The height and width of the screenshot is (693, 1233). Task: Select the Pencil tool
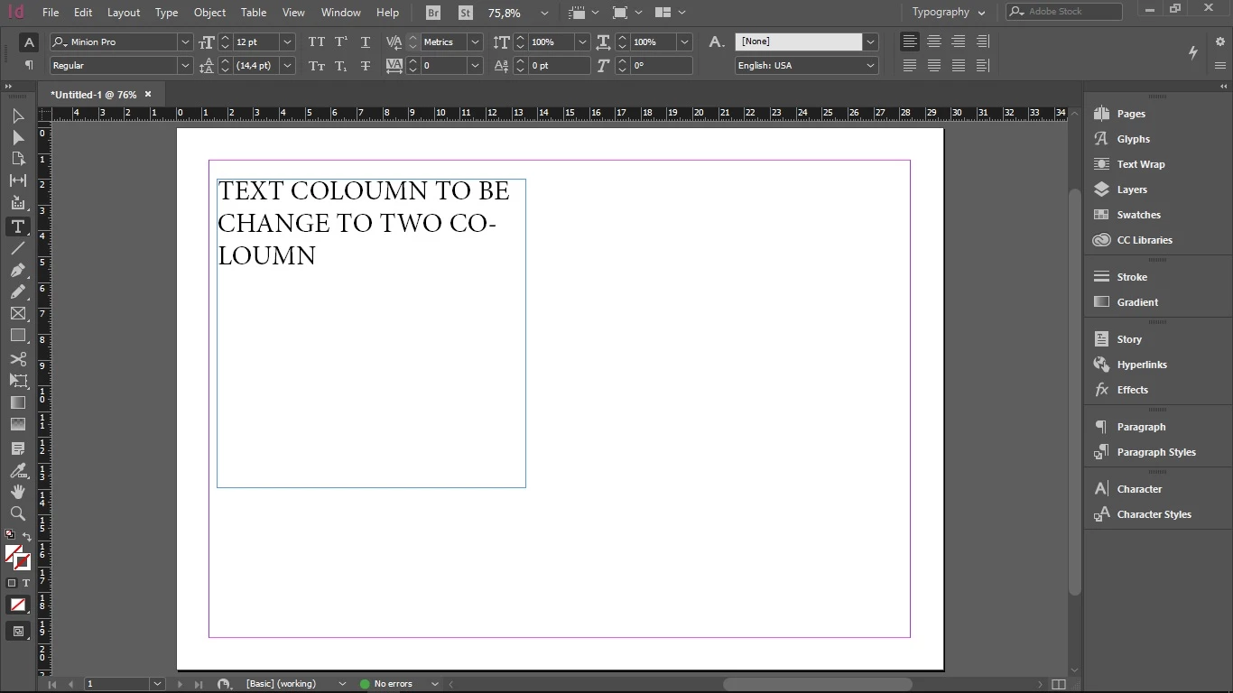18,291
